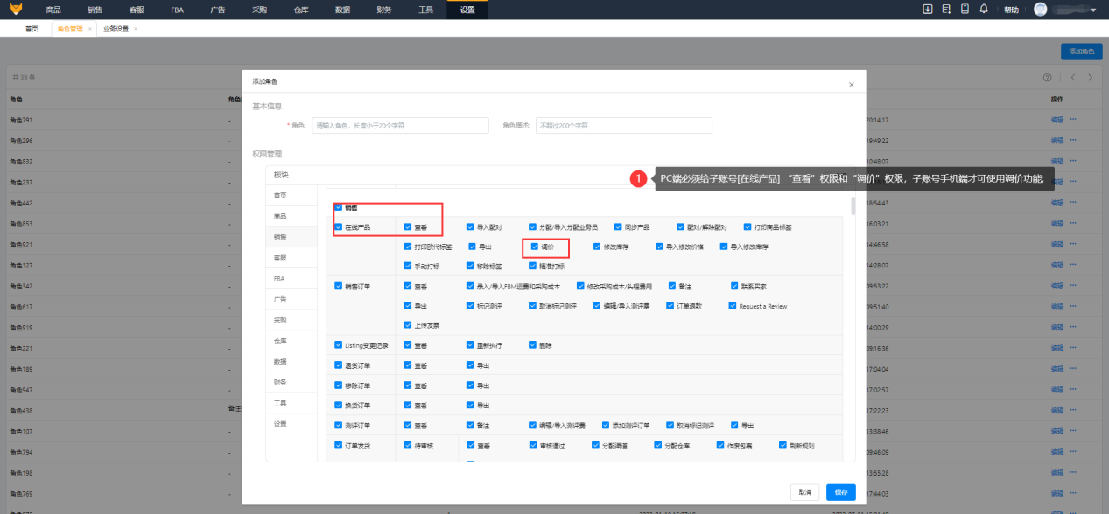
Task: Toggle the 导入修改价格 checkbox
Action: [659, 247]
